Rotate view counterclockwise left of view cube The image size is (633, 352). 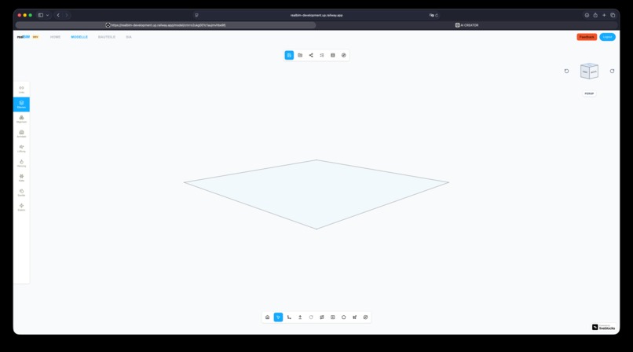tap(566, 71)
